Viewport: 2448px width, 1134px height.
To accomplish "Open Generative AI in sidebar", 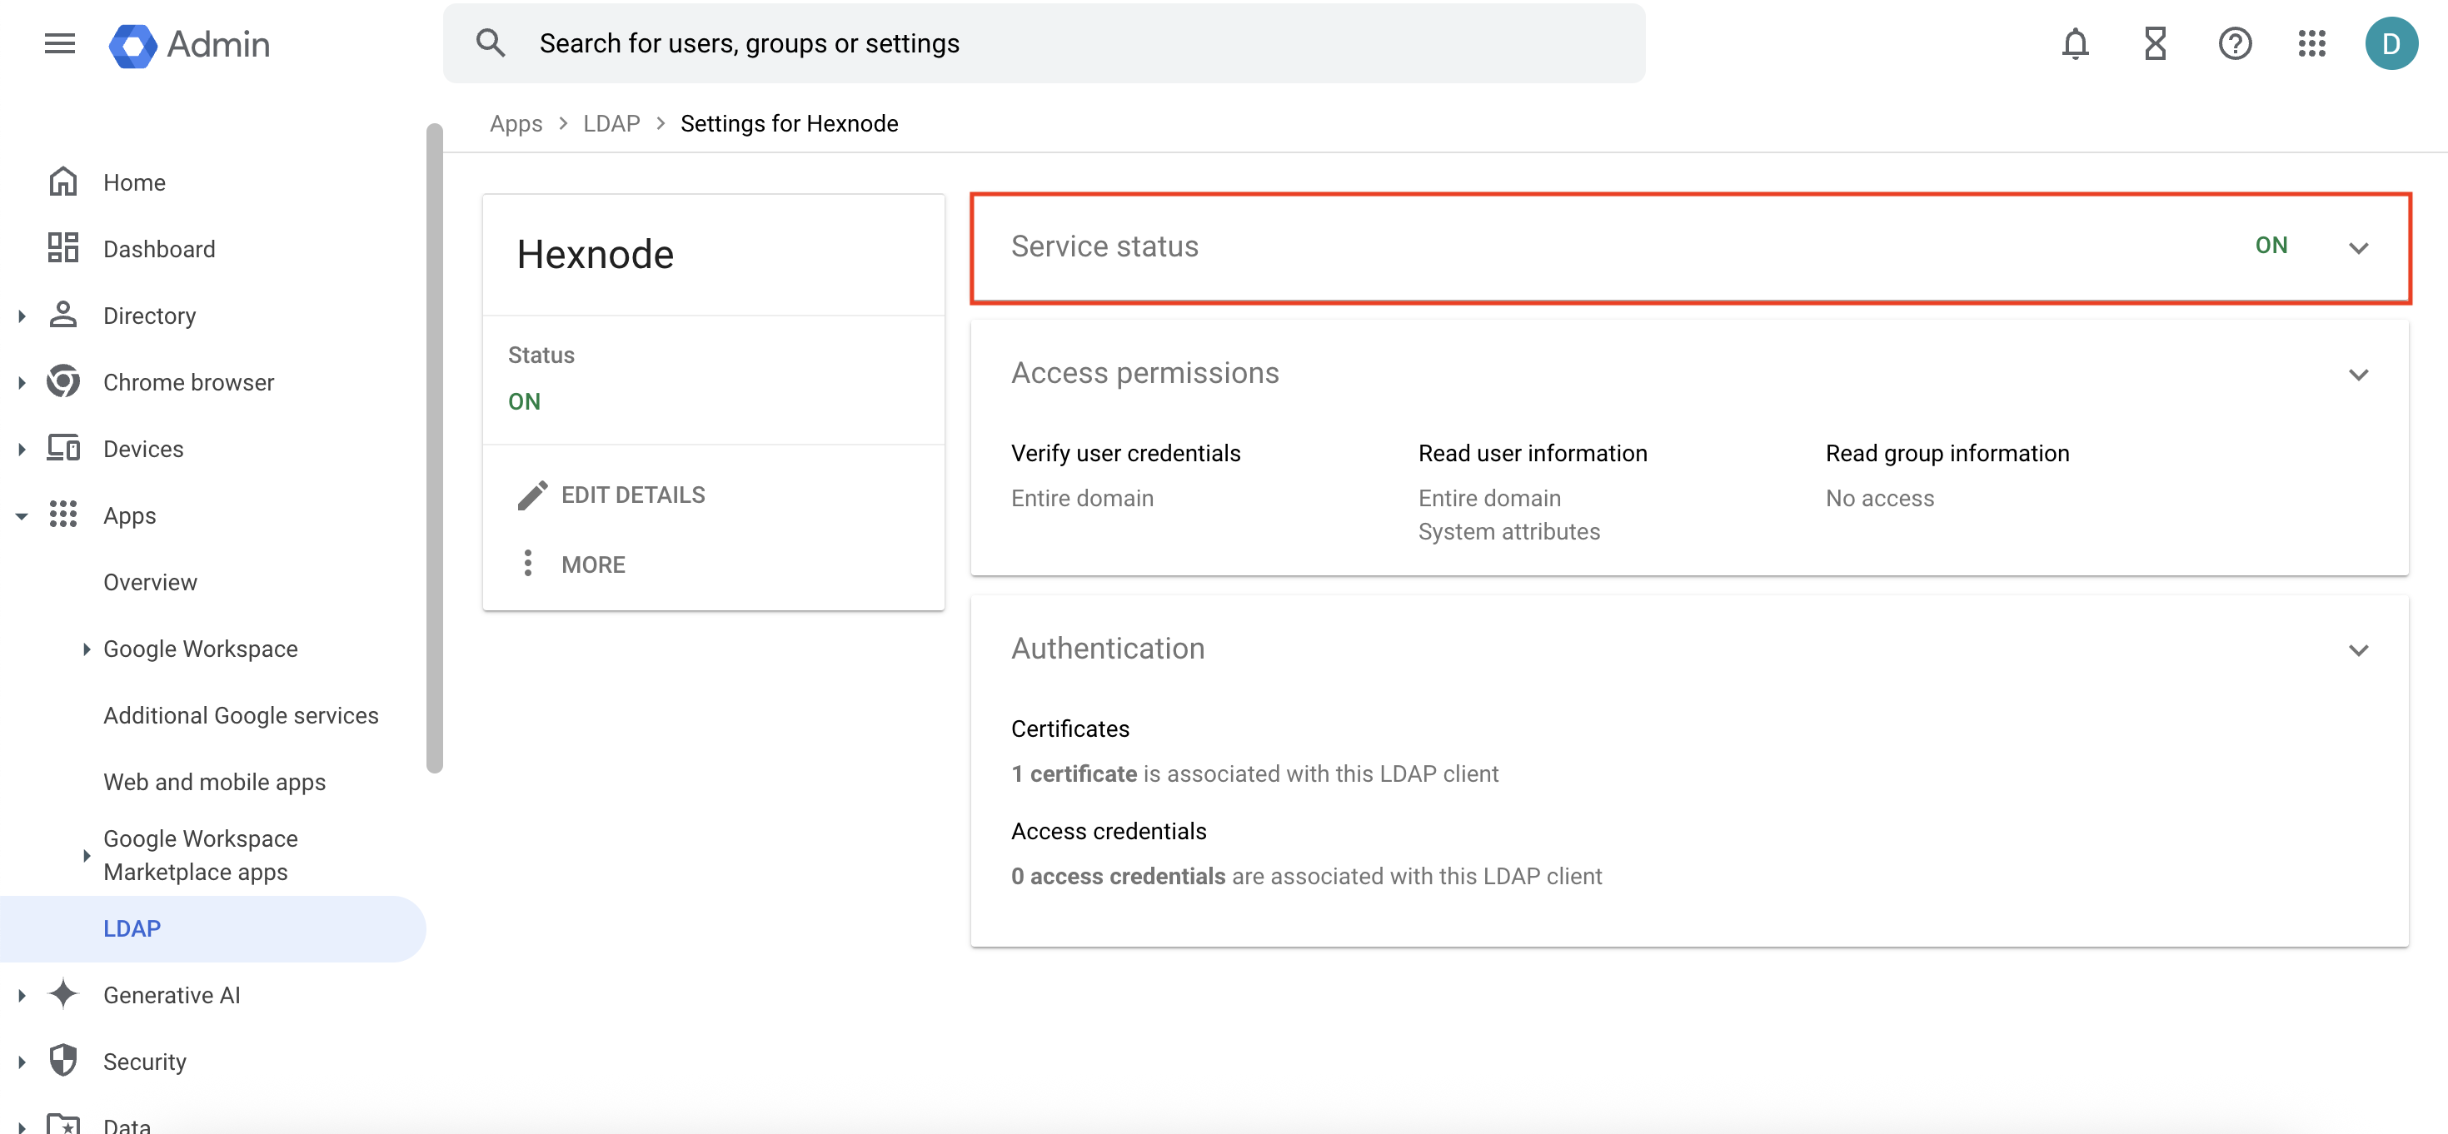I will [171, 994].
